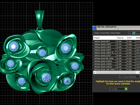Image resolution: width=140 pixels, height=105 pixels.
Task: Sort by the DWT column header
Action: coord(130,38)
